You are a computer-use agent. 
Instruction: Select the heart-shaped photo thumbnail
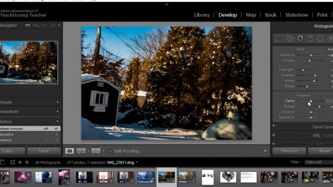click(x=228, y=177)
